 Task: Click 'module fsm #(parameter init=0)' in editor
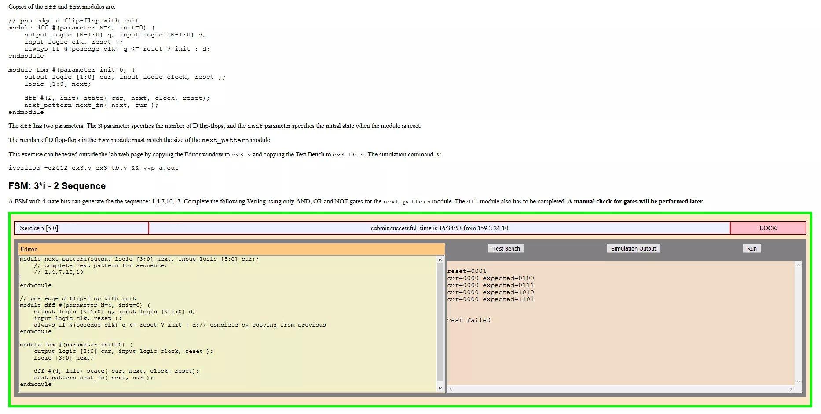tap(76, 345)
